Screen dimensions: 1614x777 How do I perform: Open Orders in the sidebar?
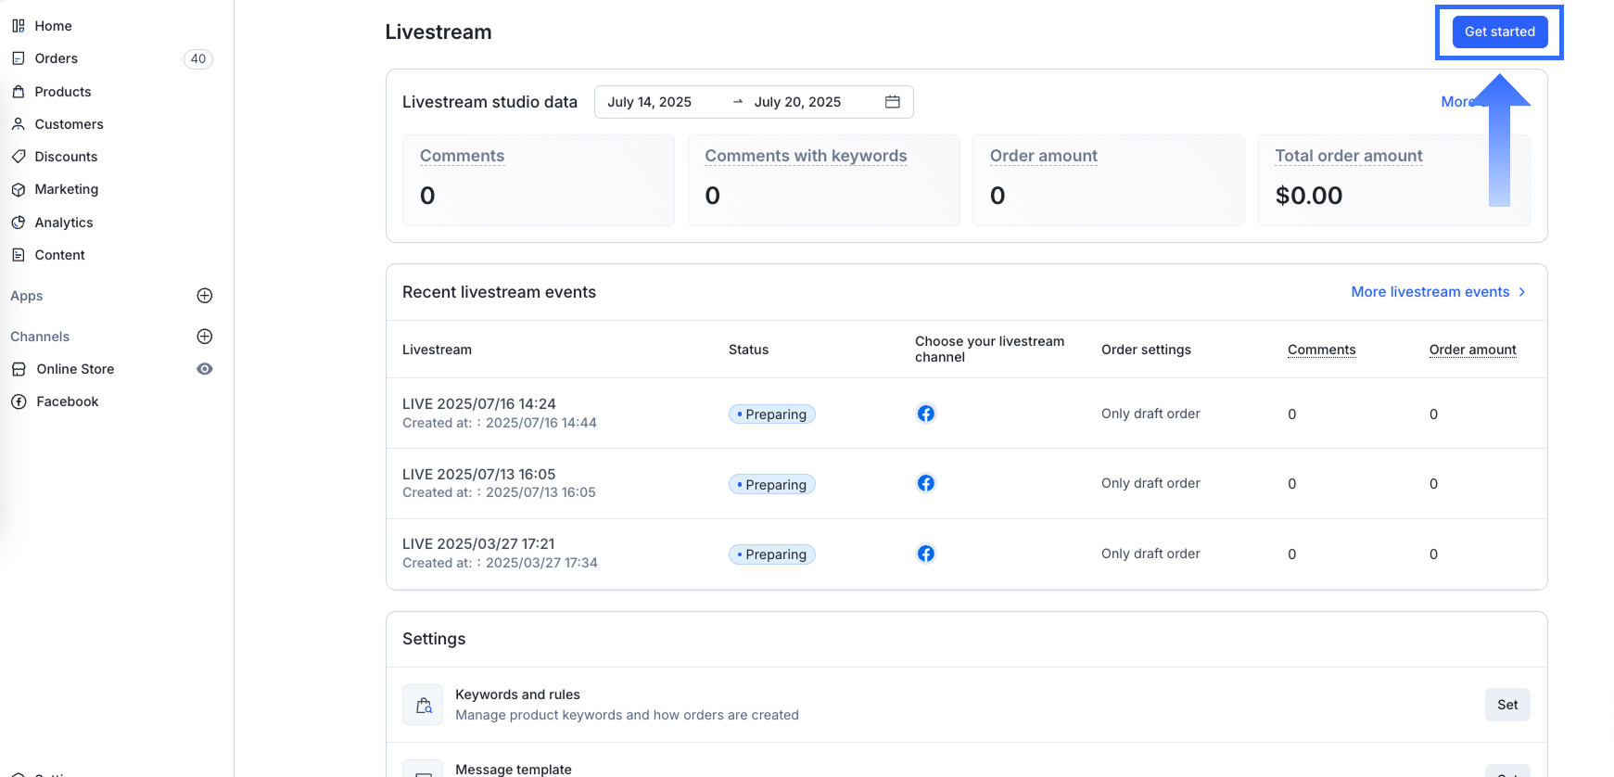pos(56,58)
